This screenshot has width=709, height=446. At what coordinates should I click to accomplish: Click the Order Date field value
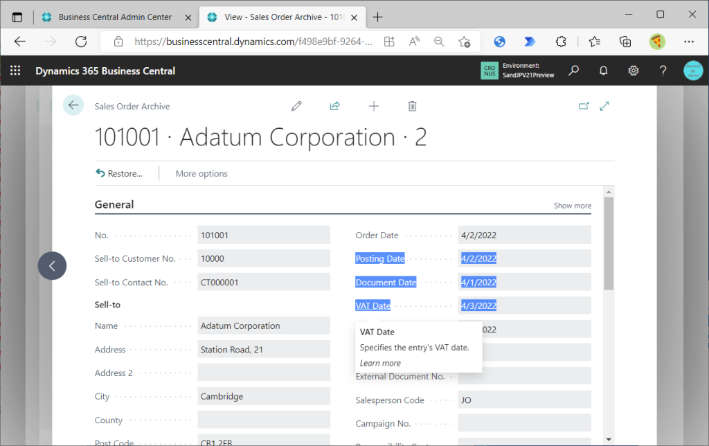[525, 235]
